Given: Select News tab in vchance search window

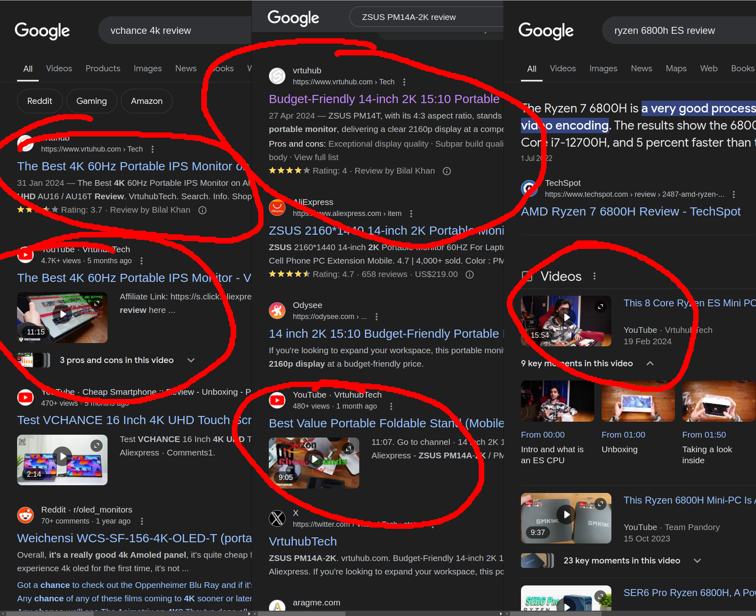Looking at the screenshot, I should pyautogui.click(x=186, y=68).
